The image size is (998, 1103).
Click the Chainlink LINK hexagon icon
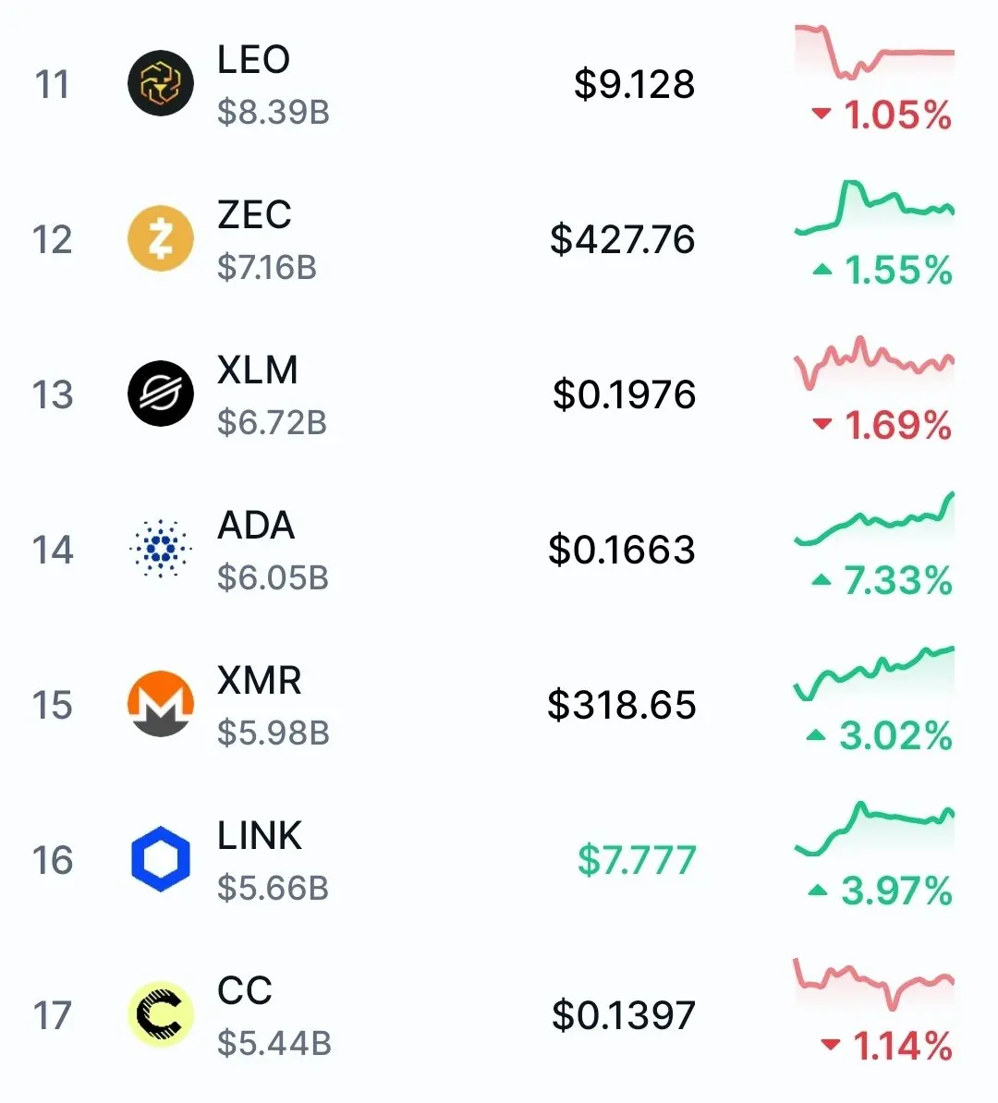coord(161,859)
